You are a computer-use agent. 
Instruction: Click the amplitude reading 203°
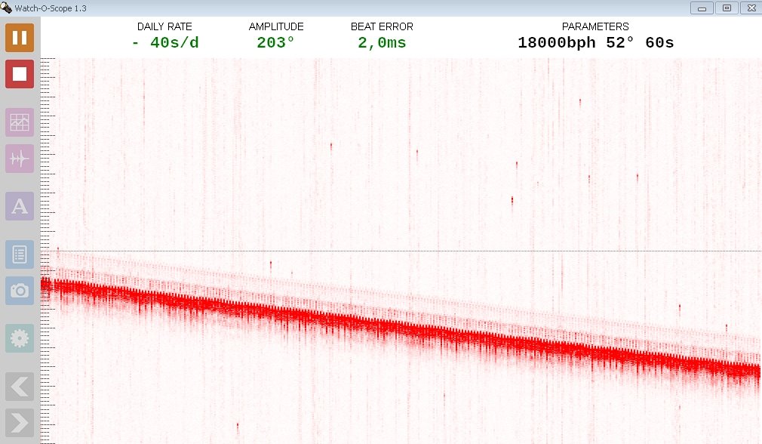(275, 43)
